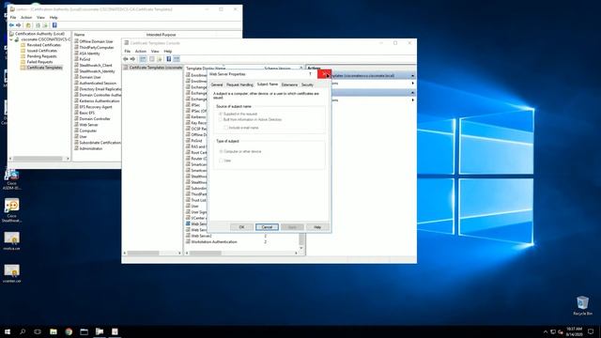Image resolution: width=601 pixels, height=338 pixels.
Task: Click the blue Help icon in Certification Authority toolbar
Action: tap(54, 25)
